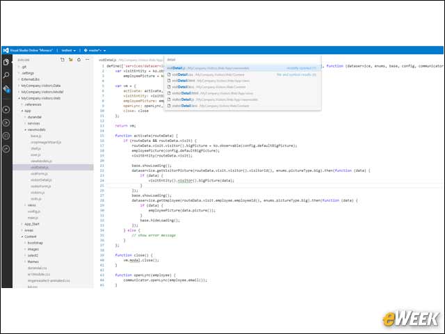Collapse the Content folder
Screen dimensions: 445x334
[x=30, y=237]
